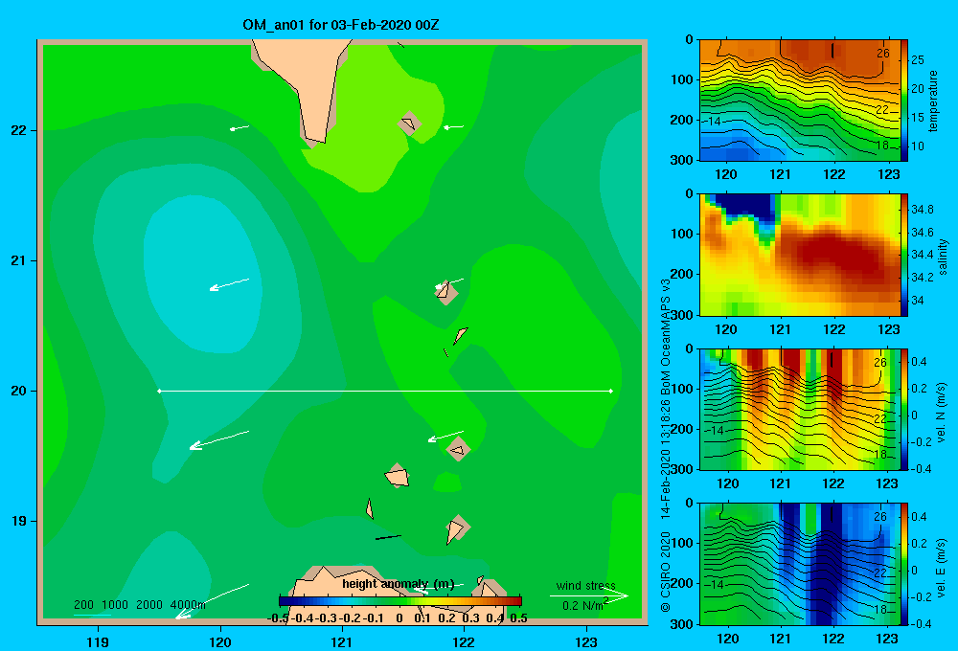Click the vertical CSIRO BoM OceanMAPS v3 credit text
The image size is (958, 651).
[666, 444]
